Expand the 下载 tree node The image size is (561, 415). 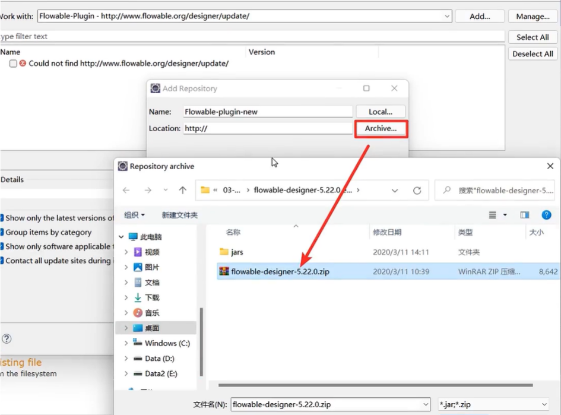click(126, 297)
